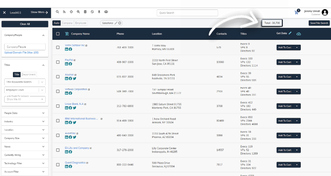Open PayPal Facebook icon
Screen dimensions: 331x176
coord(70,64)
